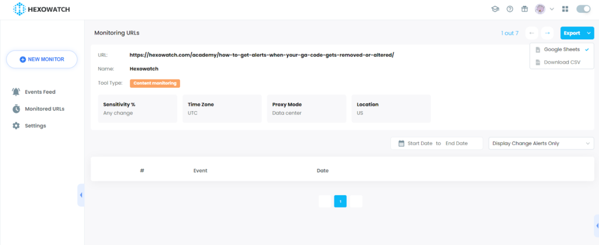Viewport: 599px width, 245px height.
Task: Click the monitored hexowatch.com academy URL
Action: point(261,55)
